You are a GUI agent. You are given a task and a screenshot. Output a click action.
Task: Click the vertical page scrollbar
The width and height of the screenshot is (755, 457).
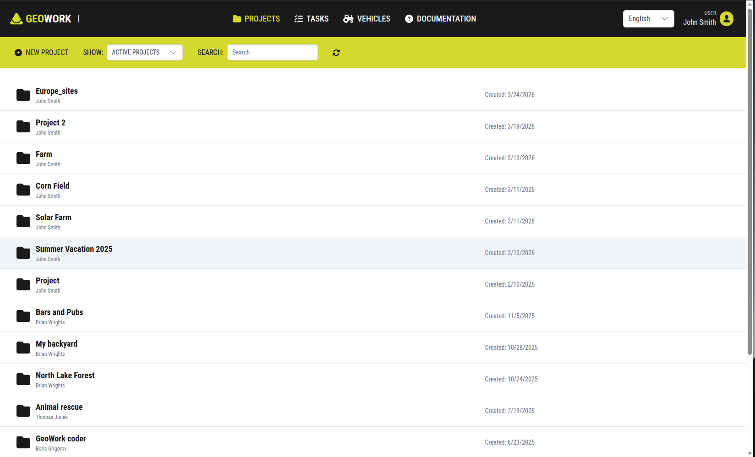point(750,181)
